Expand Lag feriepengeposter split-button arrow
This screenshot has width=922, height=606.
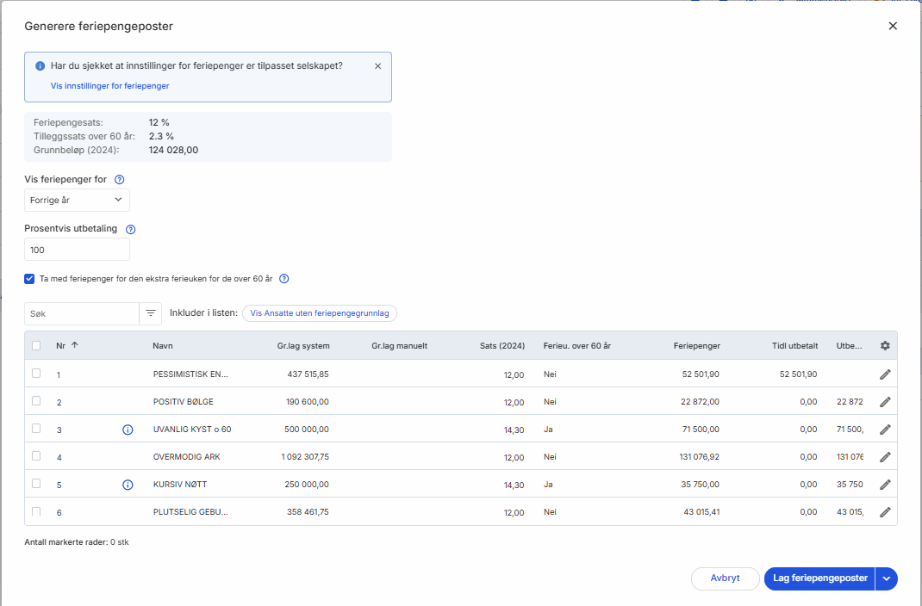[887, 578]
